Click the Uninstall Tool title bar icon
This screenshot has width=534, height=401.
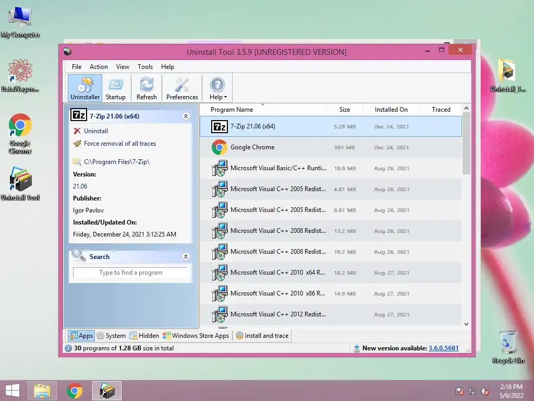coord(68,52)
